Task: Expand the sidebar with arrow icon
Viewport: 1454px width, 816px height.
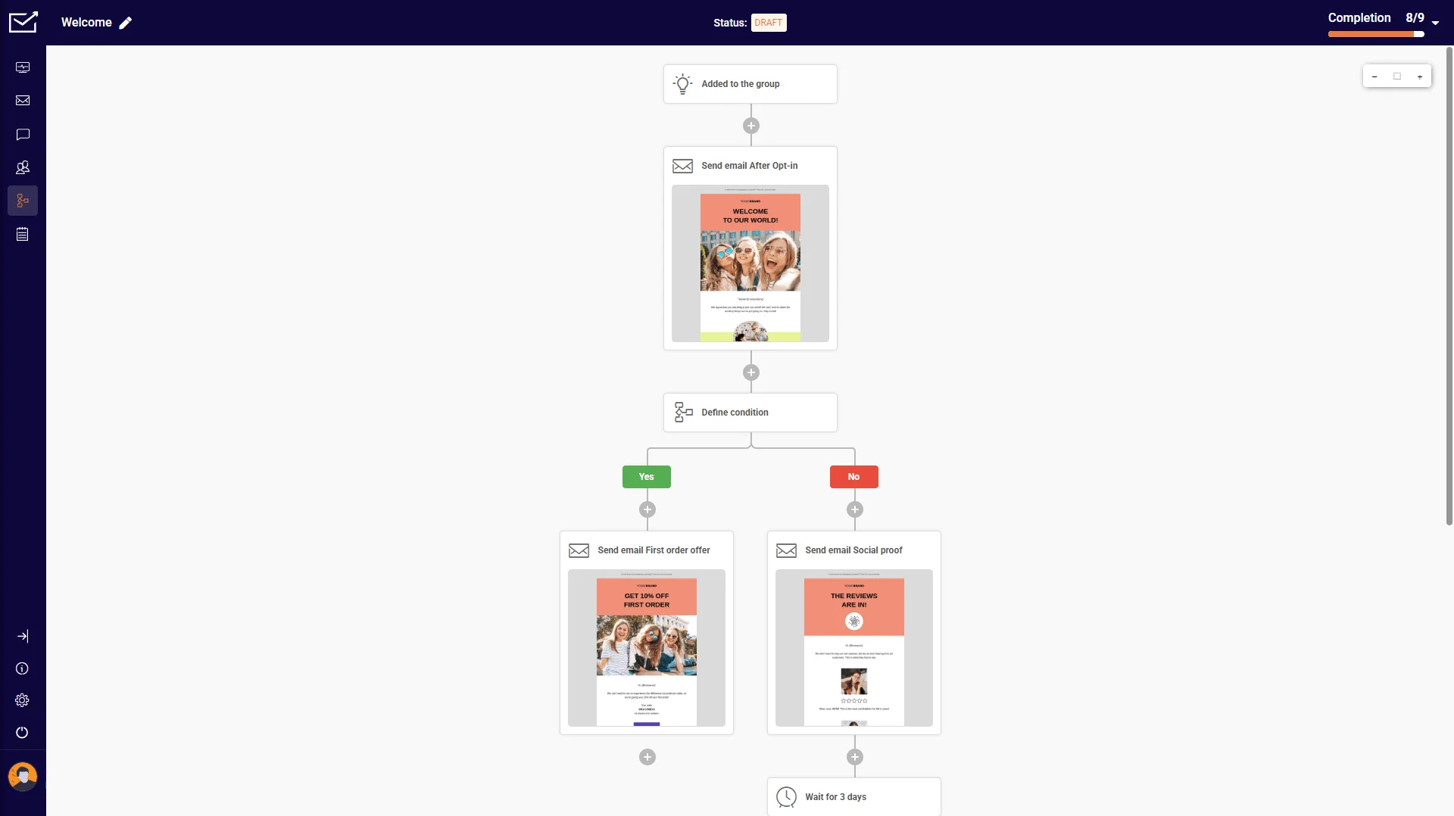Action: pos(23,636)
